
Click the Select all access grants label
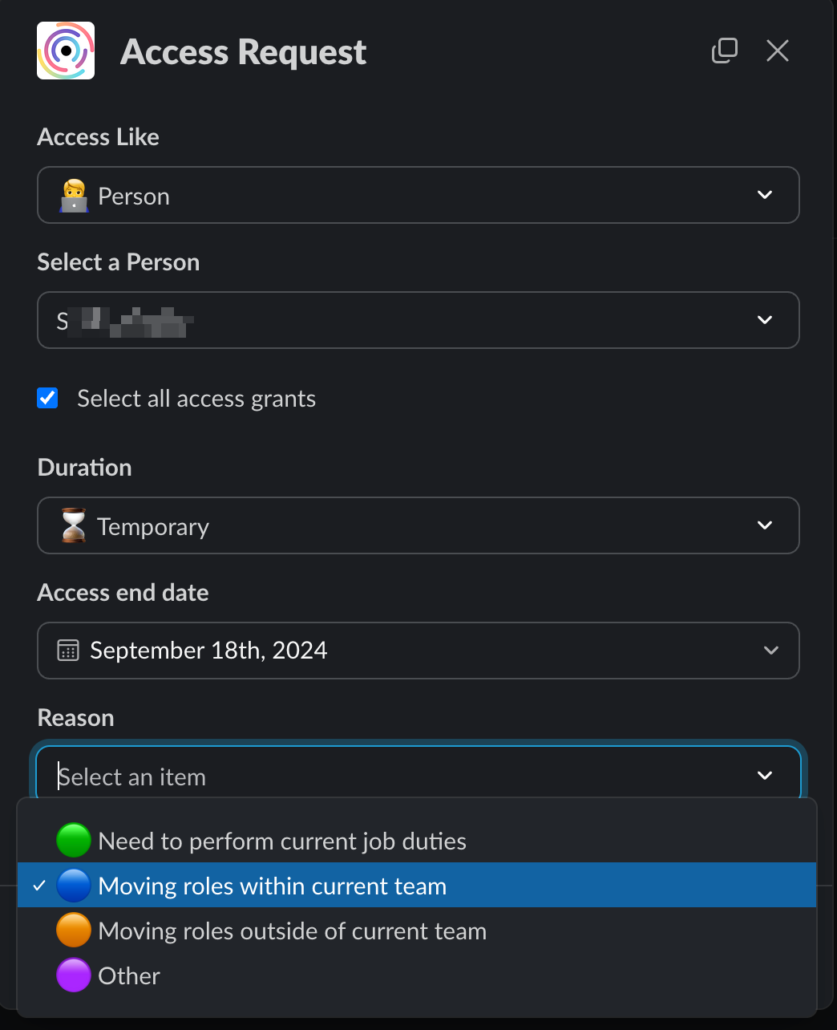click(196, 399)
